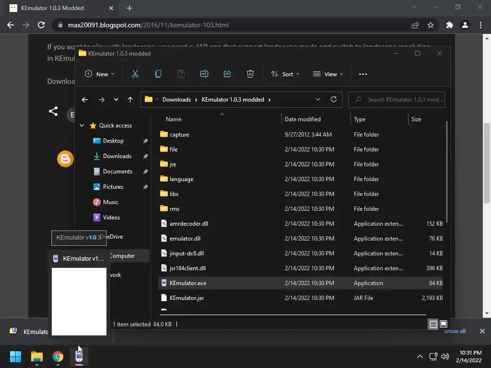Show hidden system tray icons
This screenshot has width=491, height=368.
point(420,356)
